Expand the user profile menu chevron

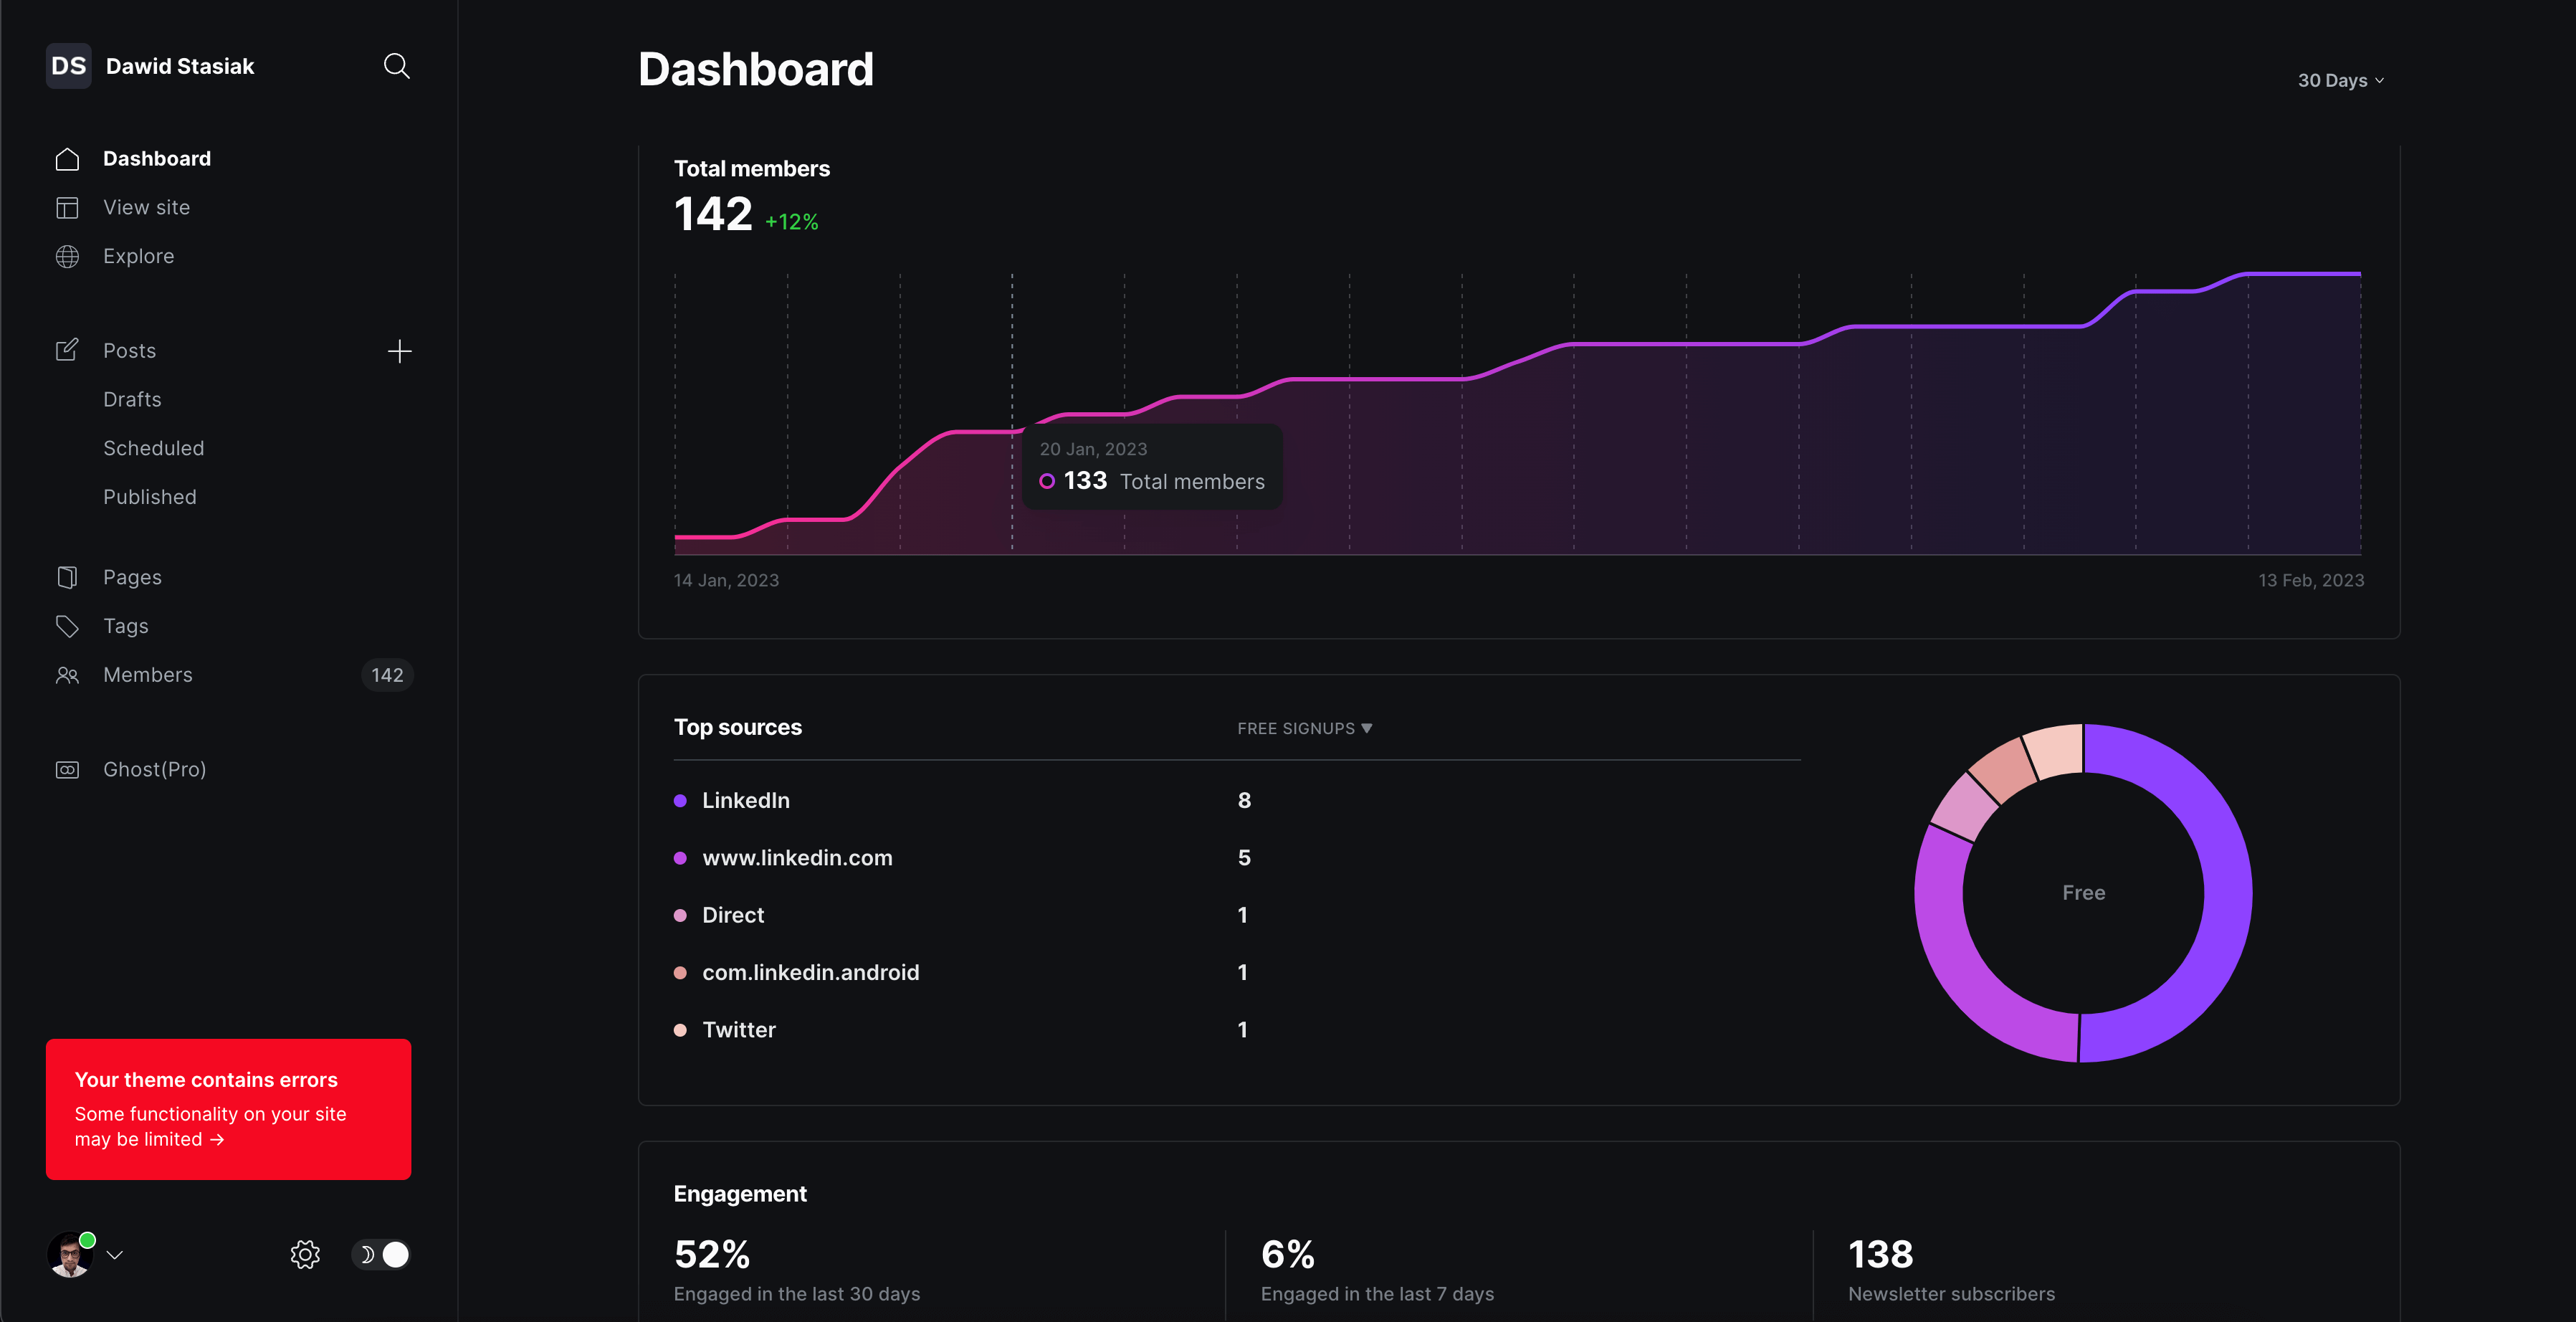click(115, 1255)
